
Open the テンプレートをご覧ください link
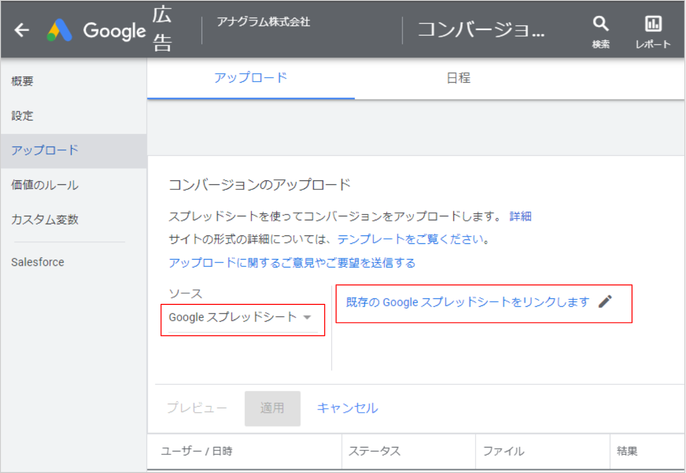tap(412, 239)
